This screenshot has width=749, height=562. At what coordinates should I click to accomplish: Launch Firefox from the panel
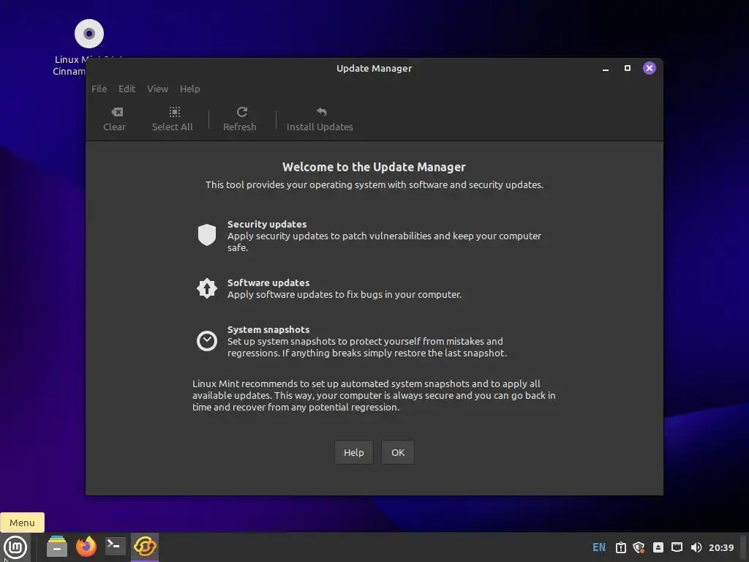pyautogui.click(x=86, y=547)
